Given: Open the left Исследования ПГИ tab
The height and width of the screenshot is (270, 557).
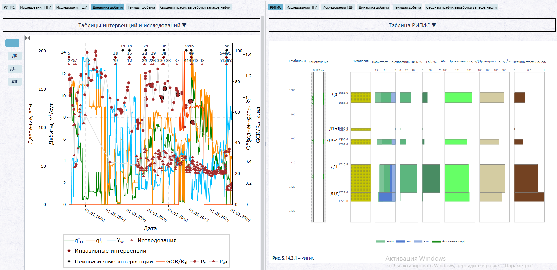Looking at the screenshot, I should click(x=35, y=7).
